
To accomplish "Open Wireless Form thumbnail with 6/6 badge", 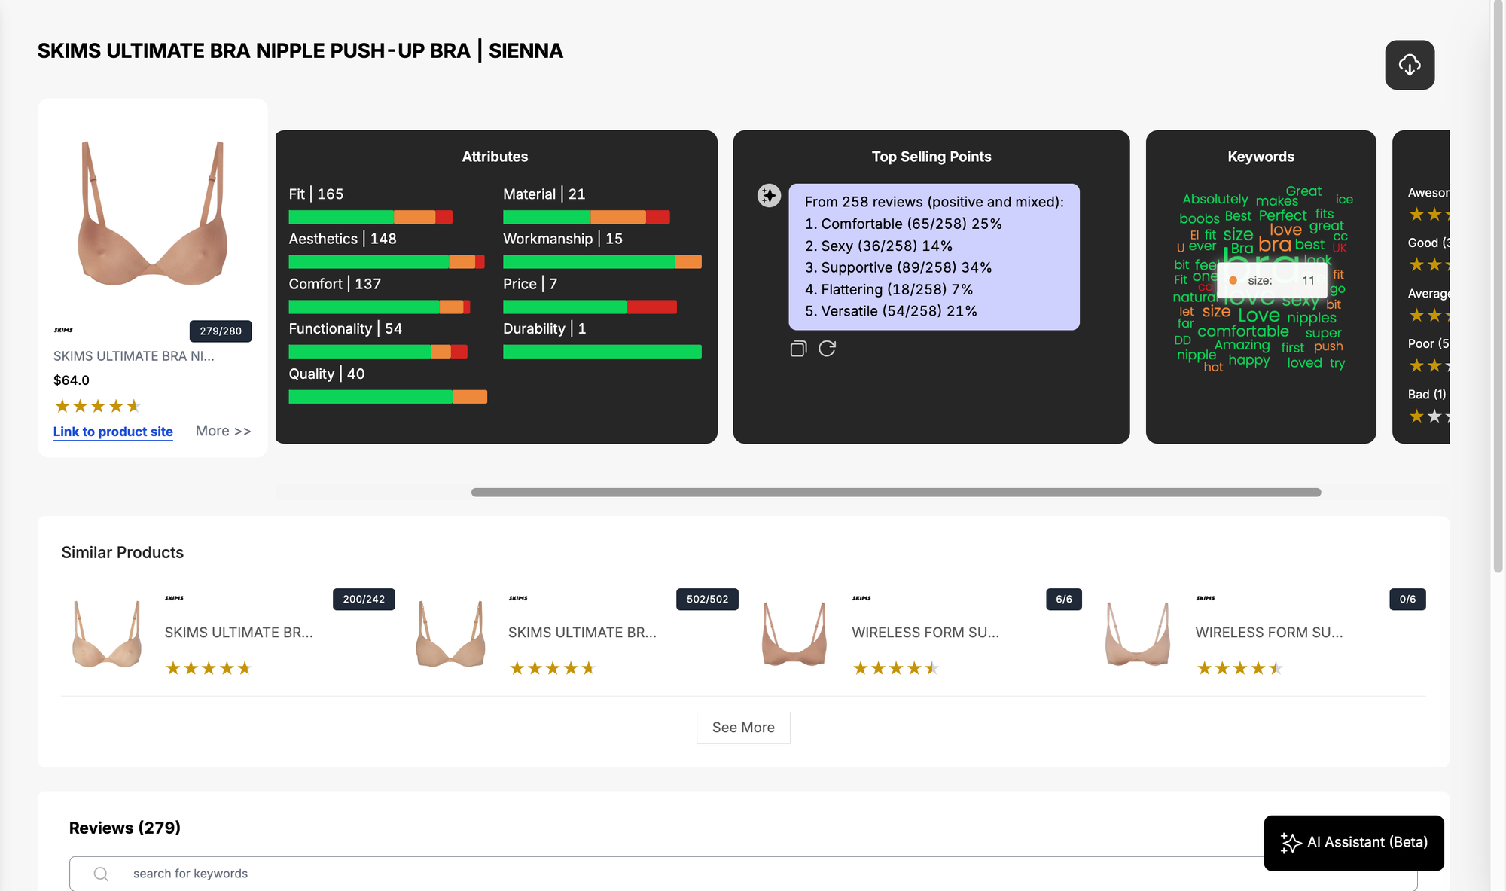I will (x=794, y=633).
